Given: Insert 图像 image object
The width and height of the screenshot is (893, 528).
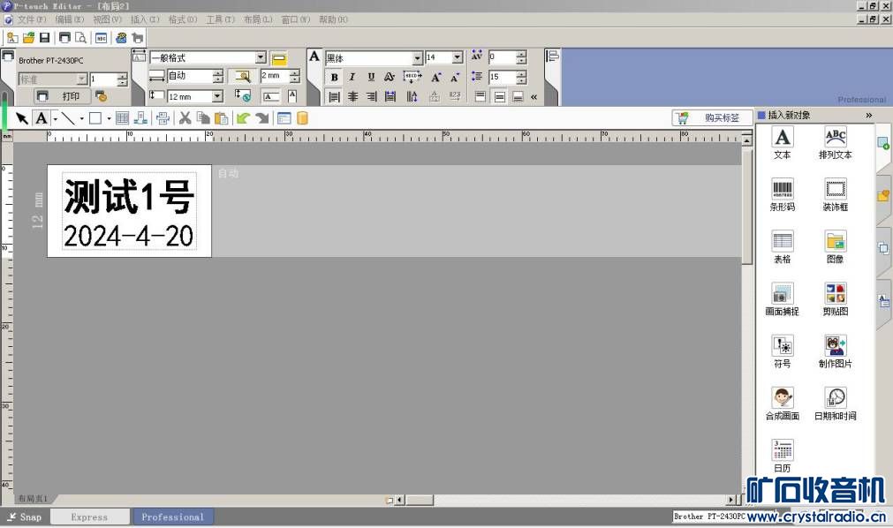Looking at the screenshot, I should 835,246.
